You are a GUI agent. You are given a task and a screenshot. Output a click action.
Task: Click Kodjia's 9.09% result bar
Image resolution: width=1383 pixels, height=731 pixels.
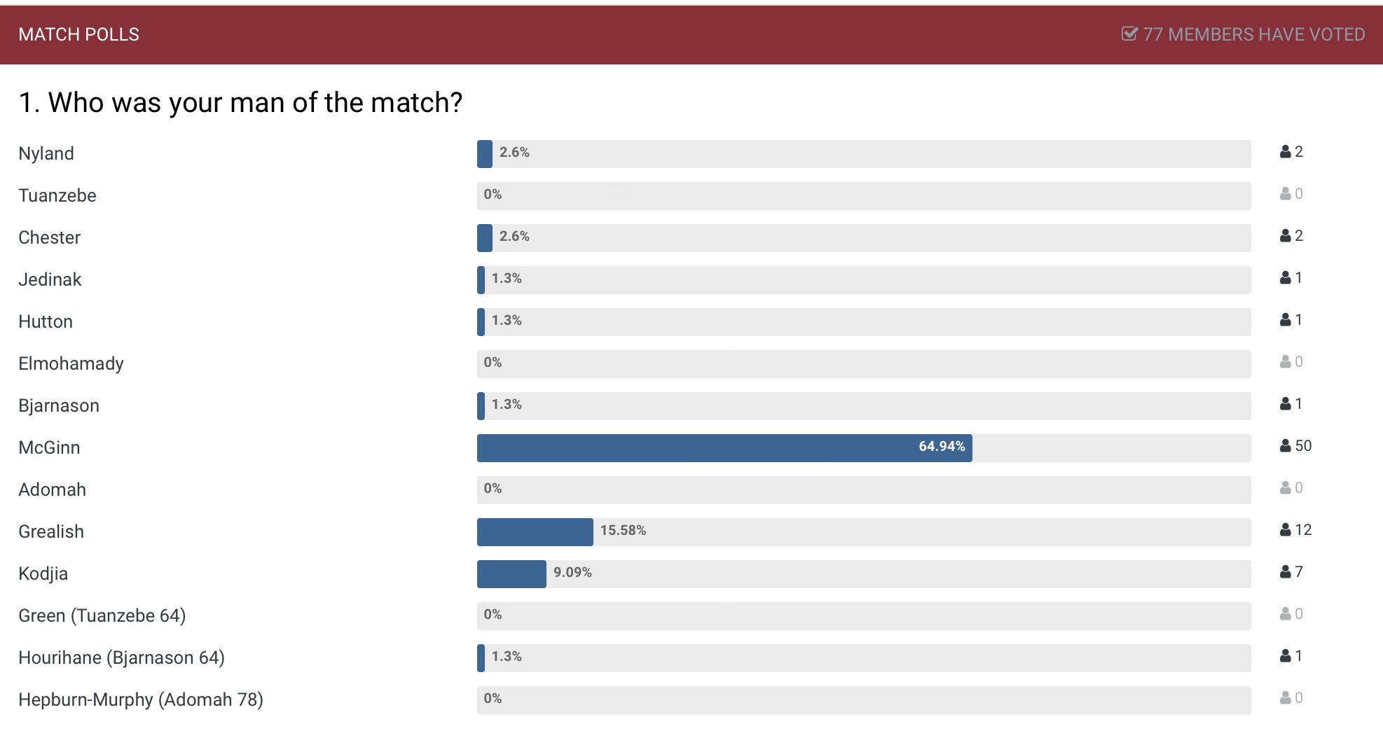click(x=511, y=574)
